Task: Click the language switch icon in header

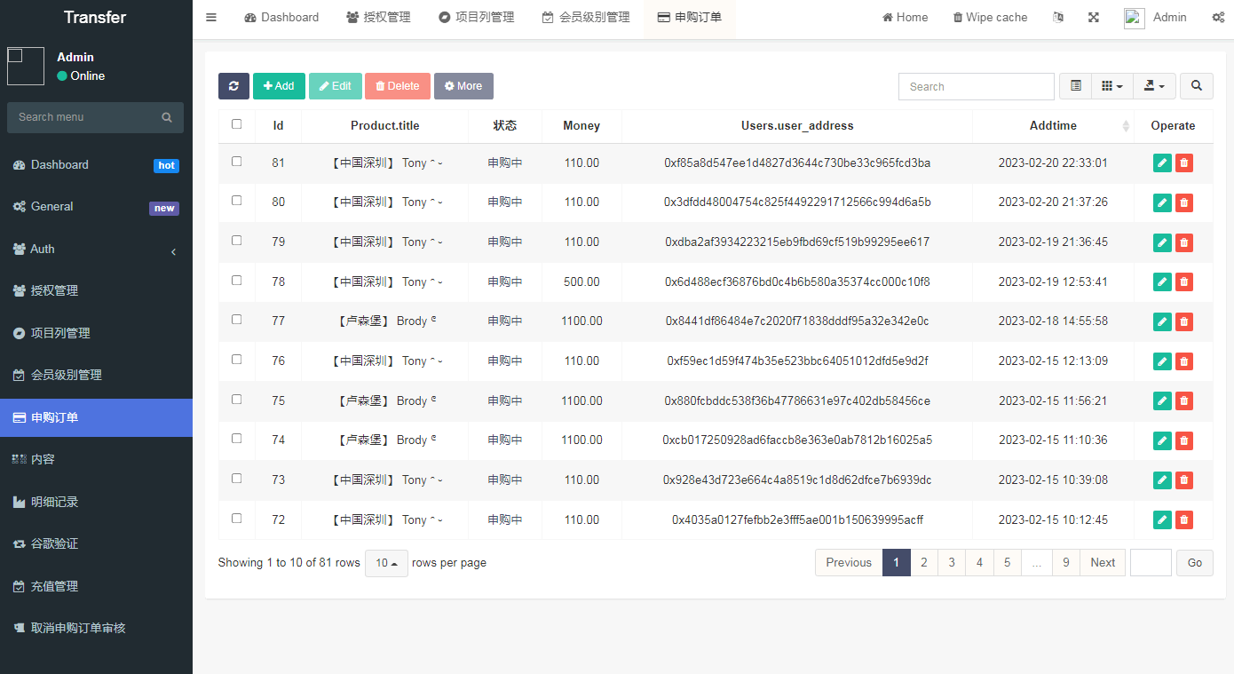Action: (1057, 17)
